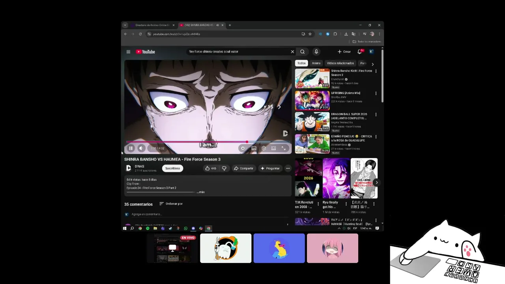Open the D'NAS channel name link
The width and height of the screenshot is (505, 284).
click(139, 166)
